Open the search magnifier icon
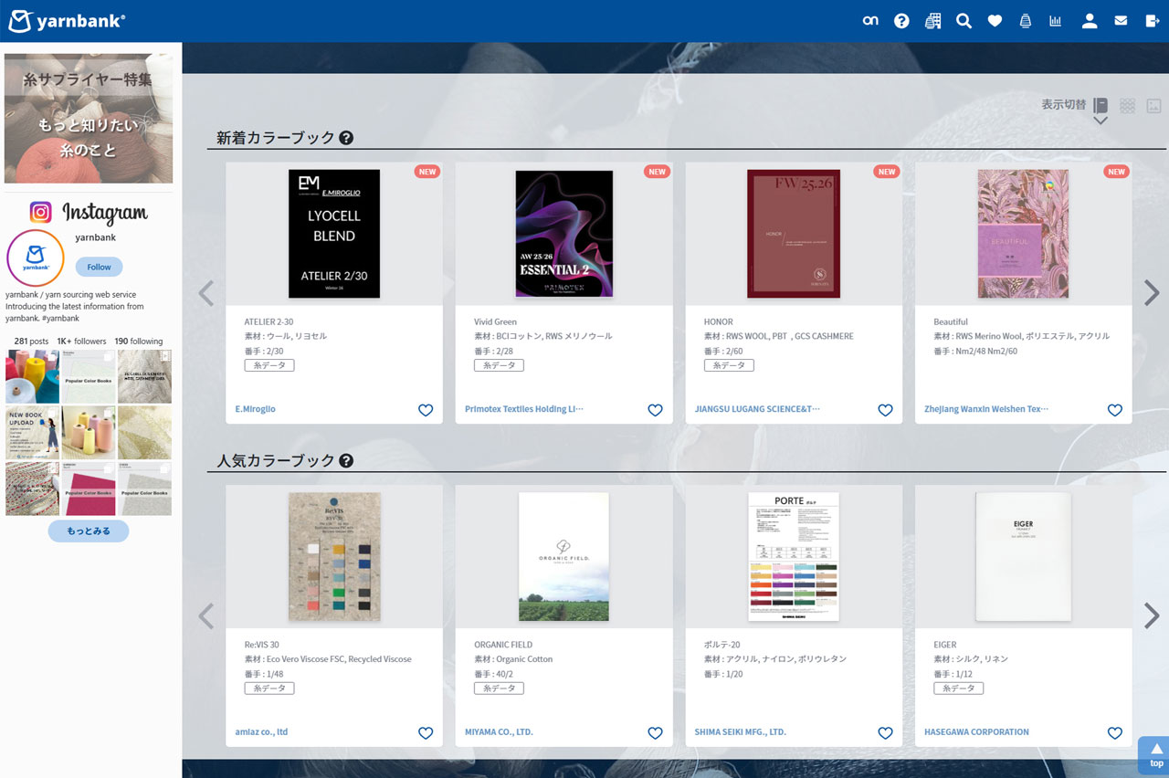The height and width of the screenshot is (778, 1169). 964,20
